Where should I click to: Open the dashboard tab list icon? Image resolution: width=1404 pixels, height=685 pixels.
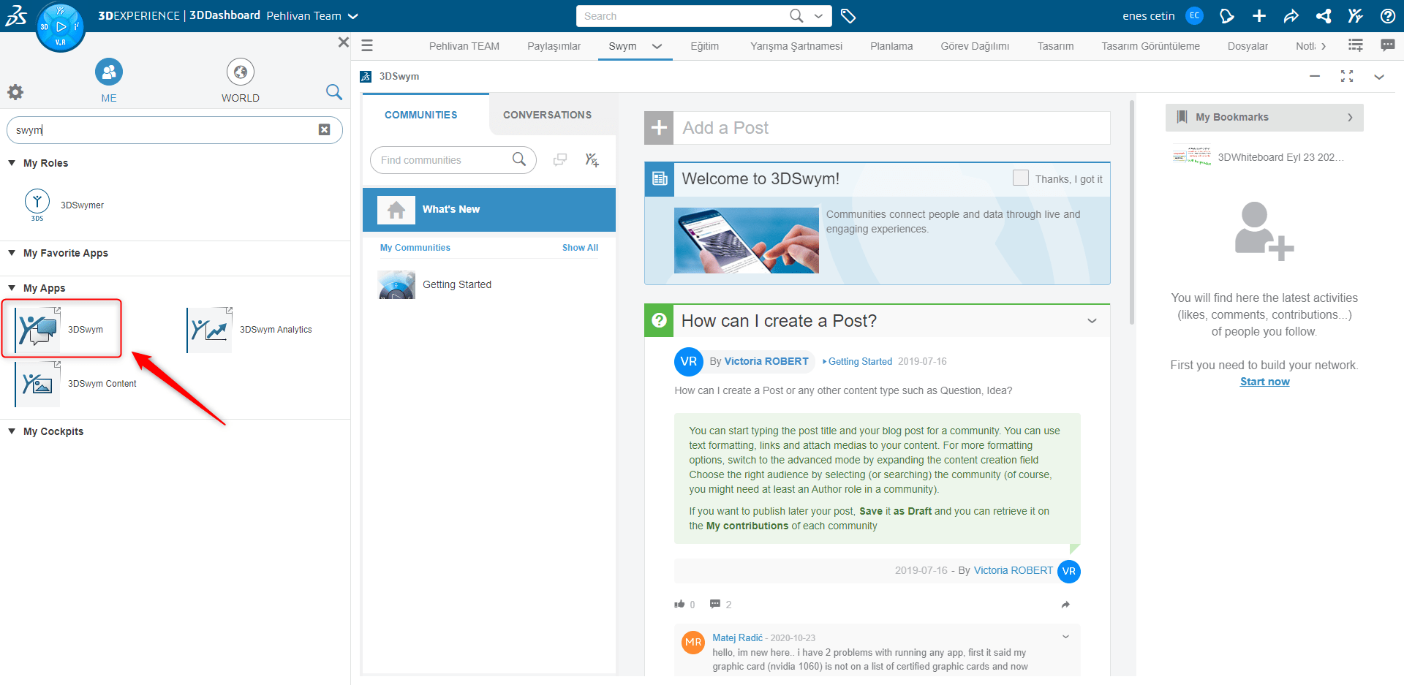1356,45
